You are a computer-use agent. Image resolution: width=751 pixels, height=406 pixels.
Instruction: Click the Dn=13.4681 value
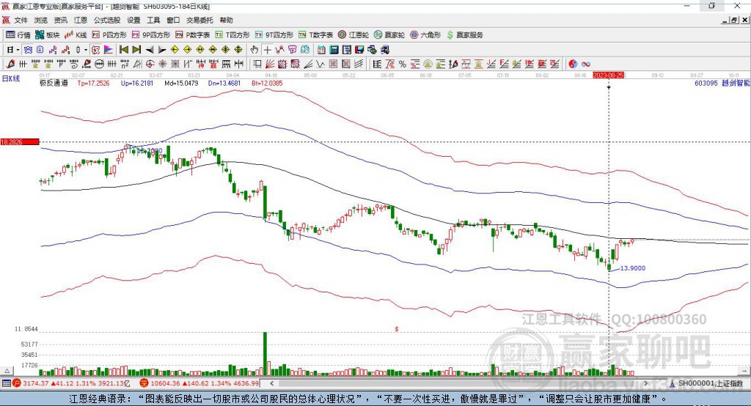(224, 83)
